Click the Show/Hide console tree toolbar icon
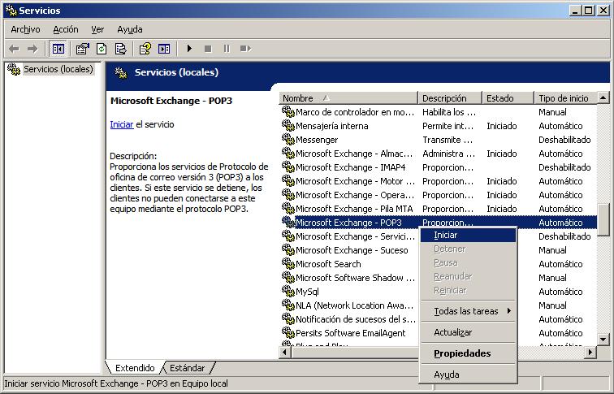Viewport: 614px width, 394px height. pos(58,49)
